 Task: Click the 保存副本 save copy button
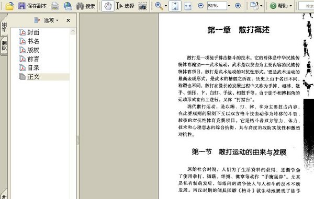(32, 6)
